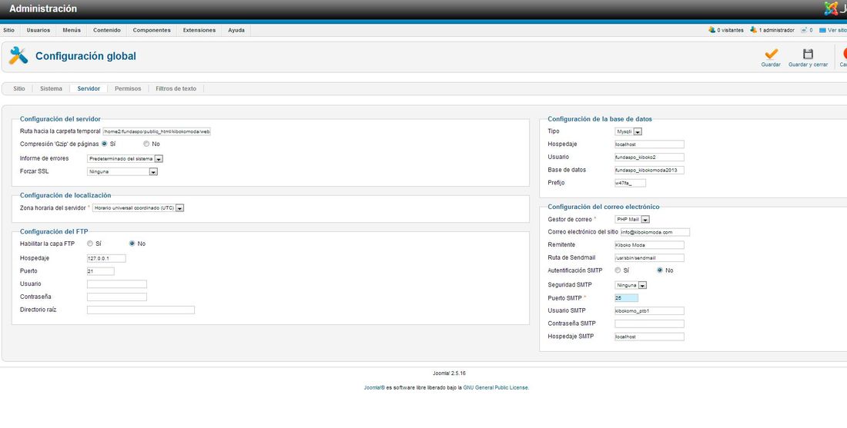Click the Guardar y cerrar disk icon
The image size is (847, 428).
click(808, 54)
